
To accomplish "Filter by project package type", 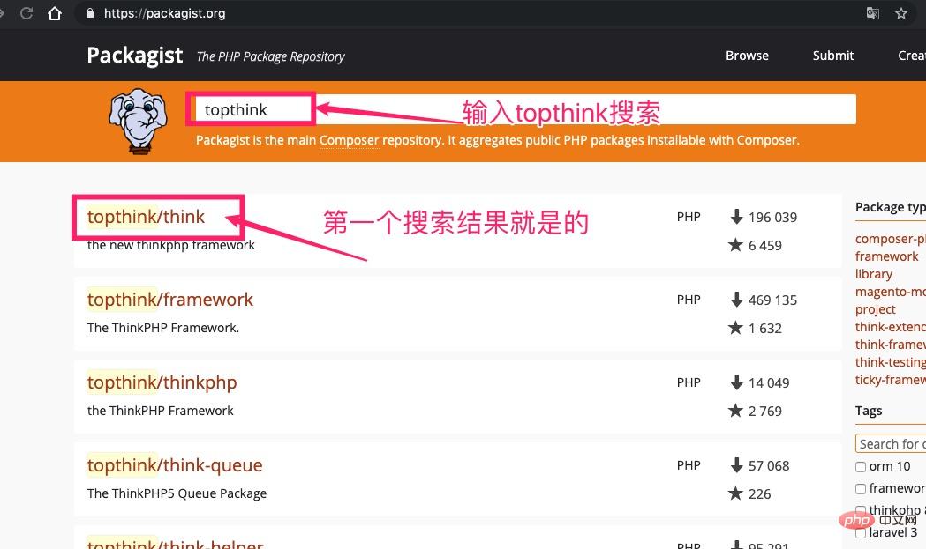I will coord(875,309).
